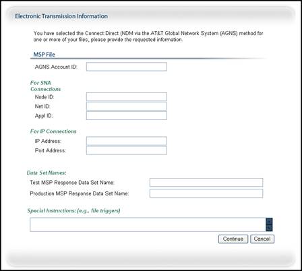Click into the Appl ID field
This screenshot has height=271, width=302.
click(x=127, y=115)
